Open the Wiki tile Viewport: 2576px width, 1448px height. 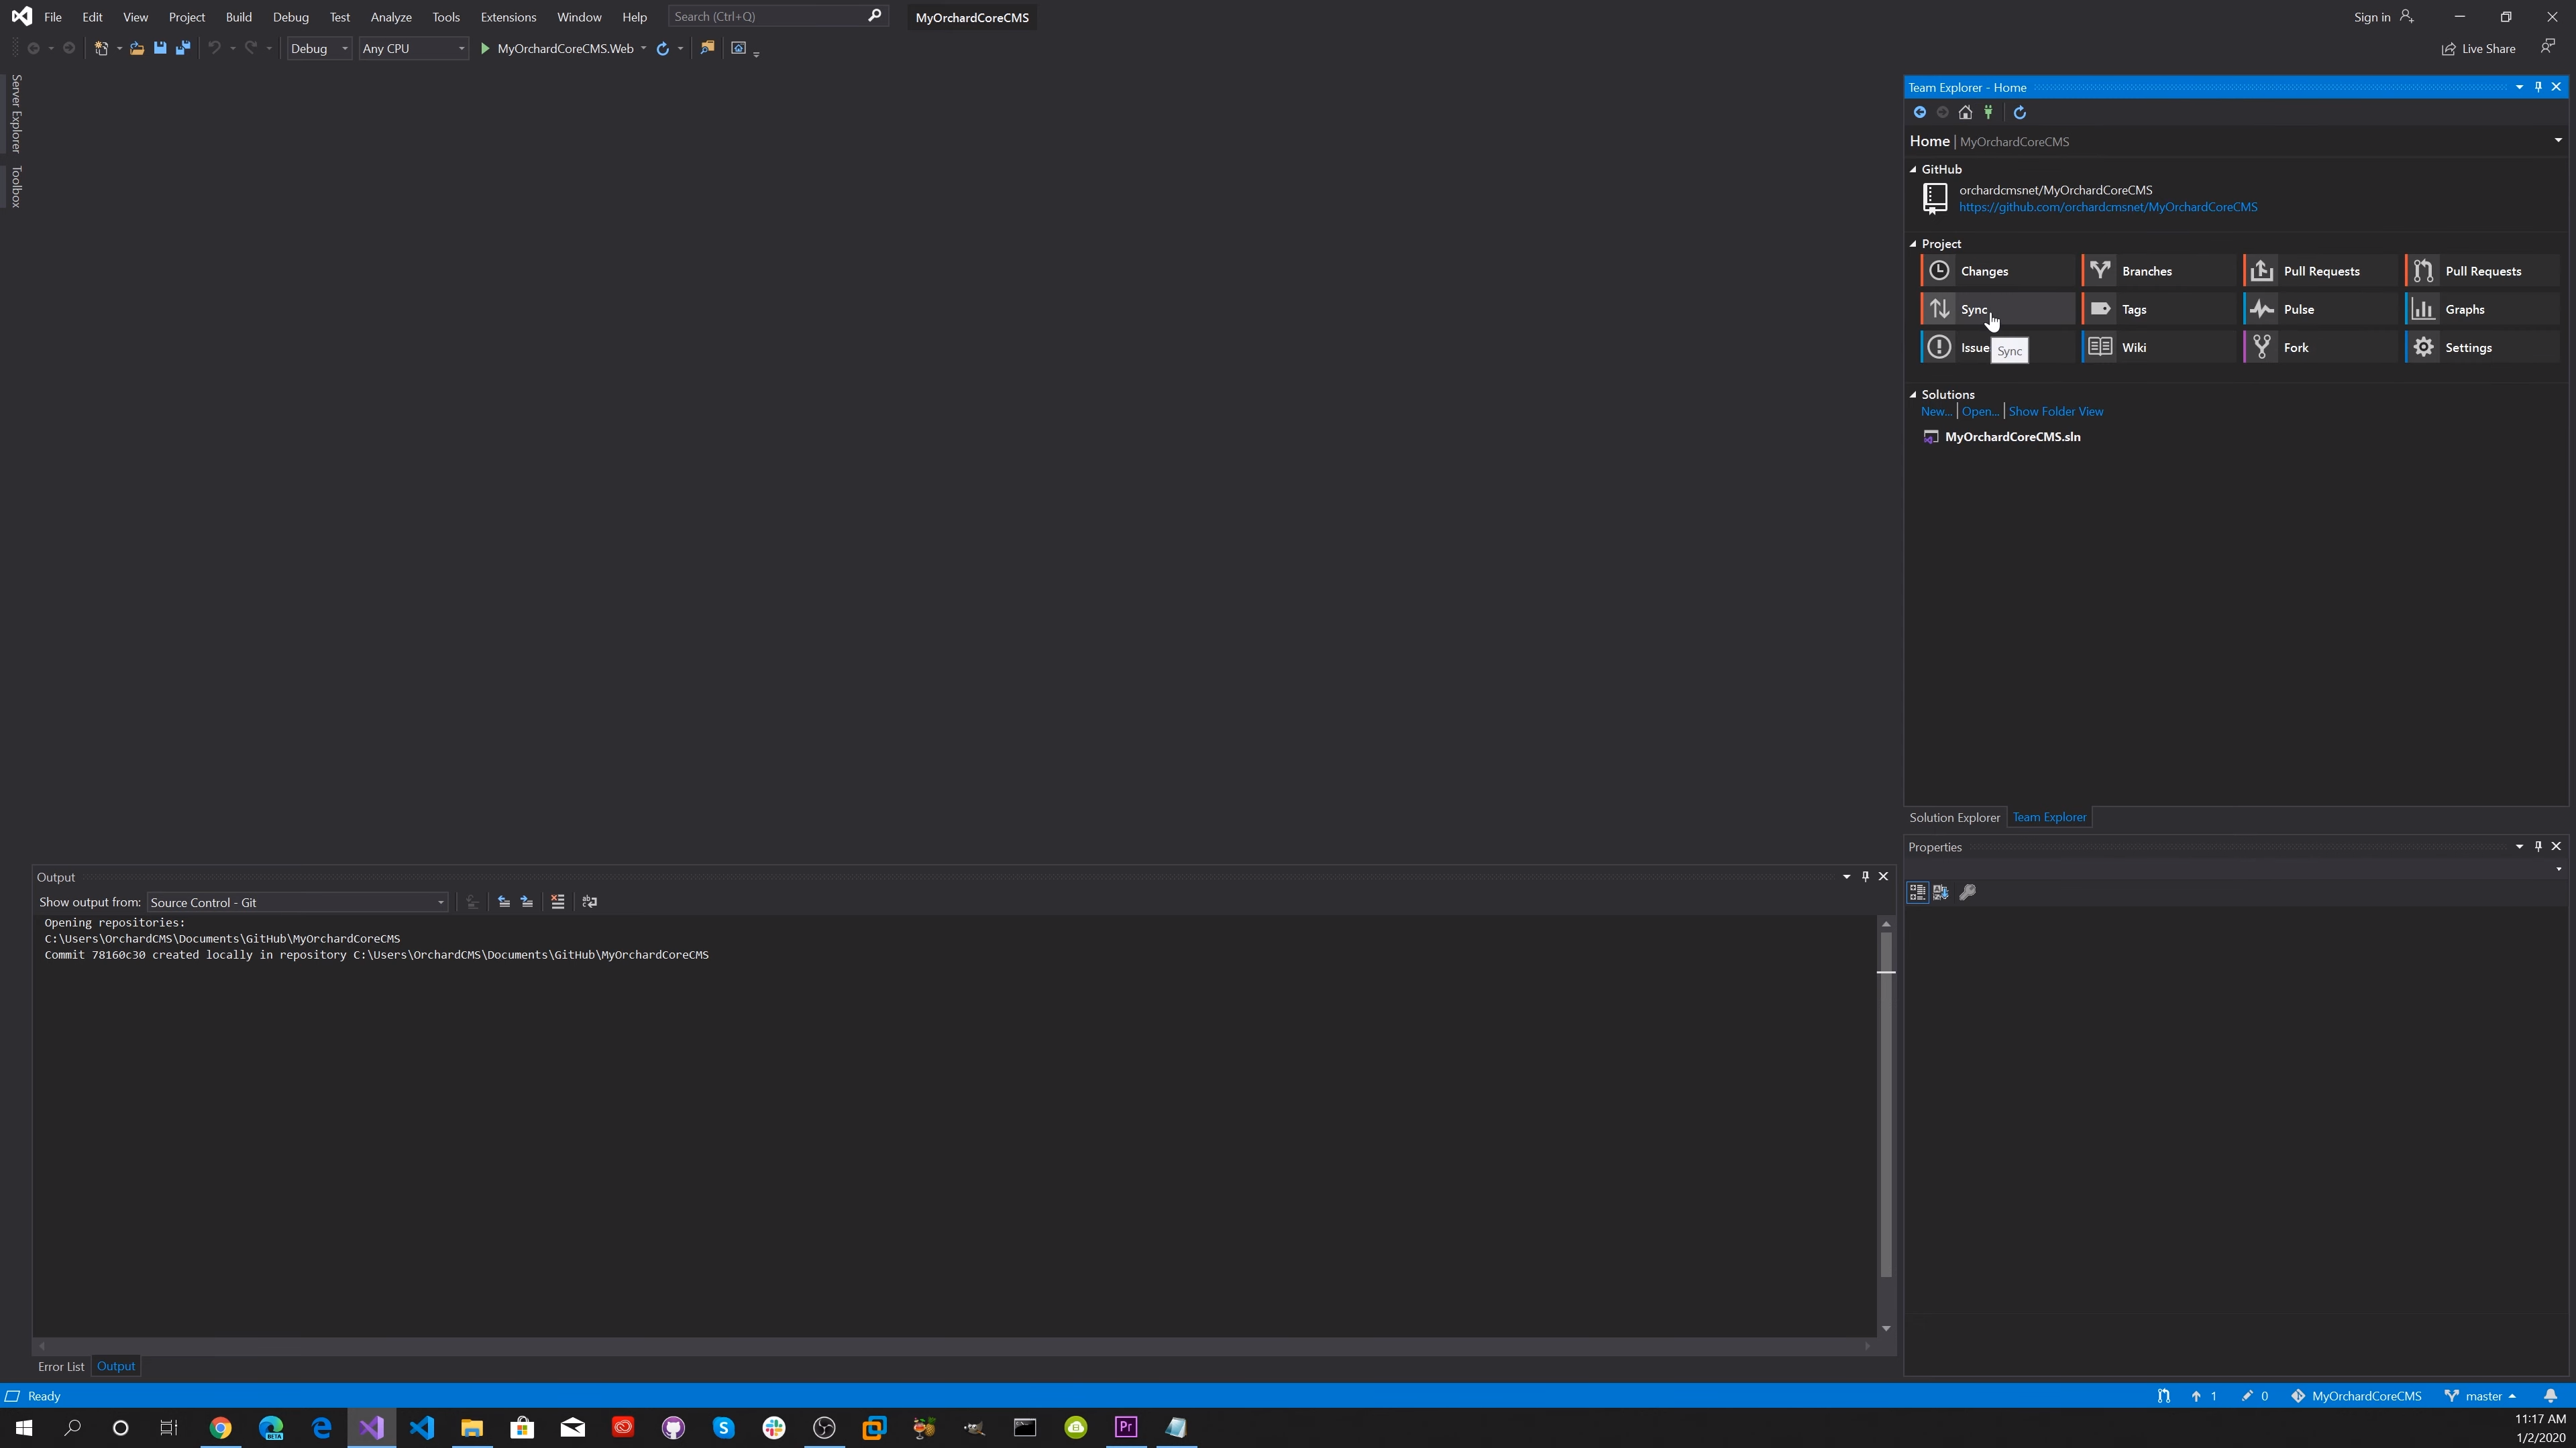pyautogui.click(x=2158, y=347)
